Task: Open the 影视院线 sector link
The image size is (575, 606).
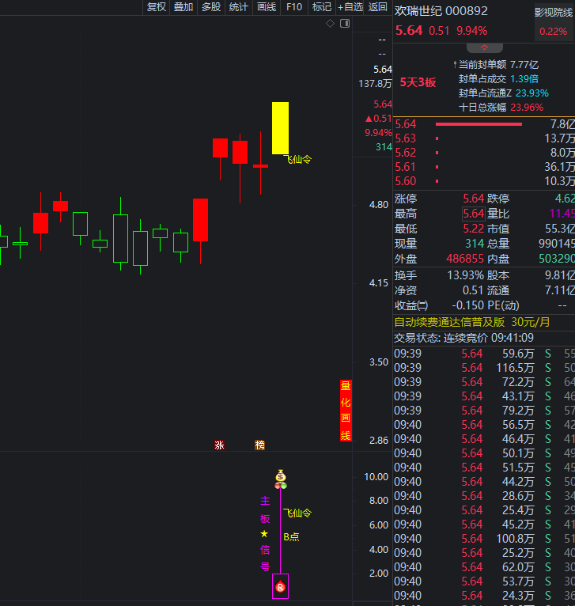Action: point(554,13)
